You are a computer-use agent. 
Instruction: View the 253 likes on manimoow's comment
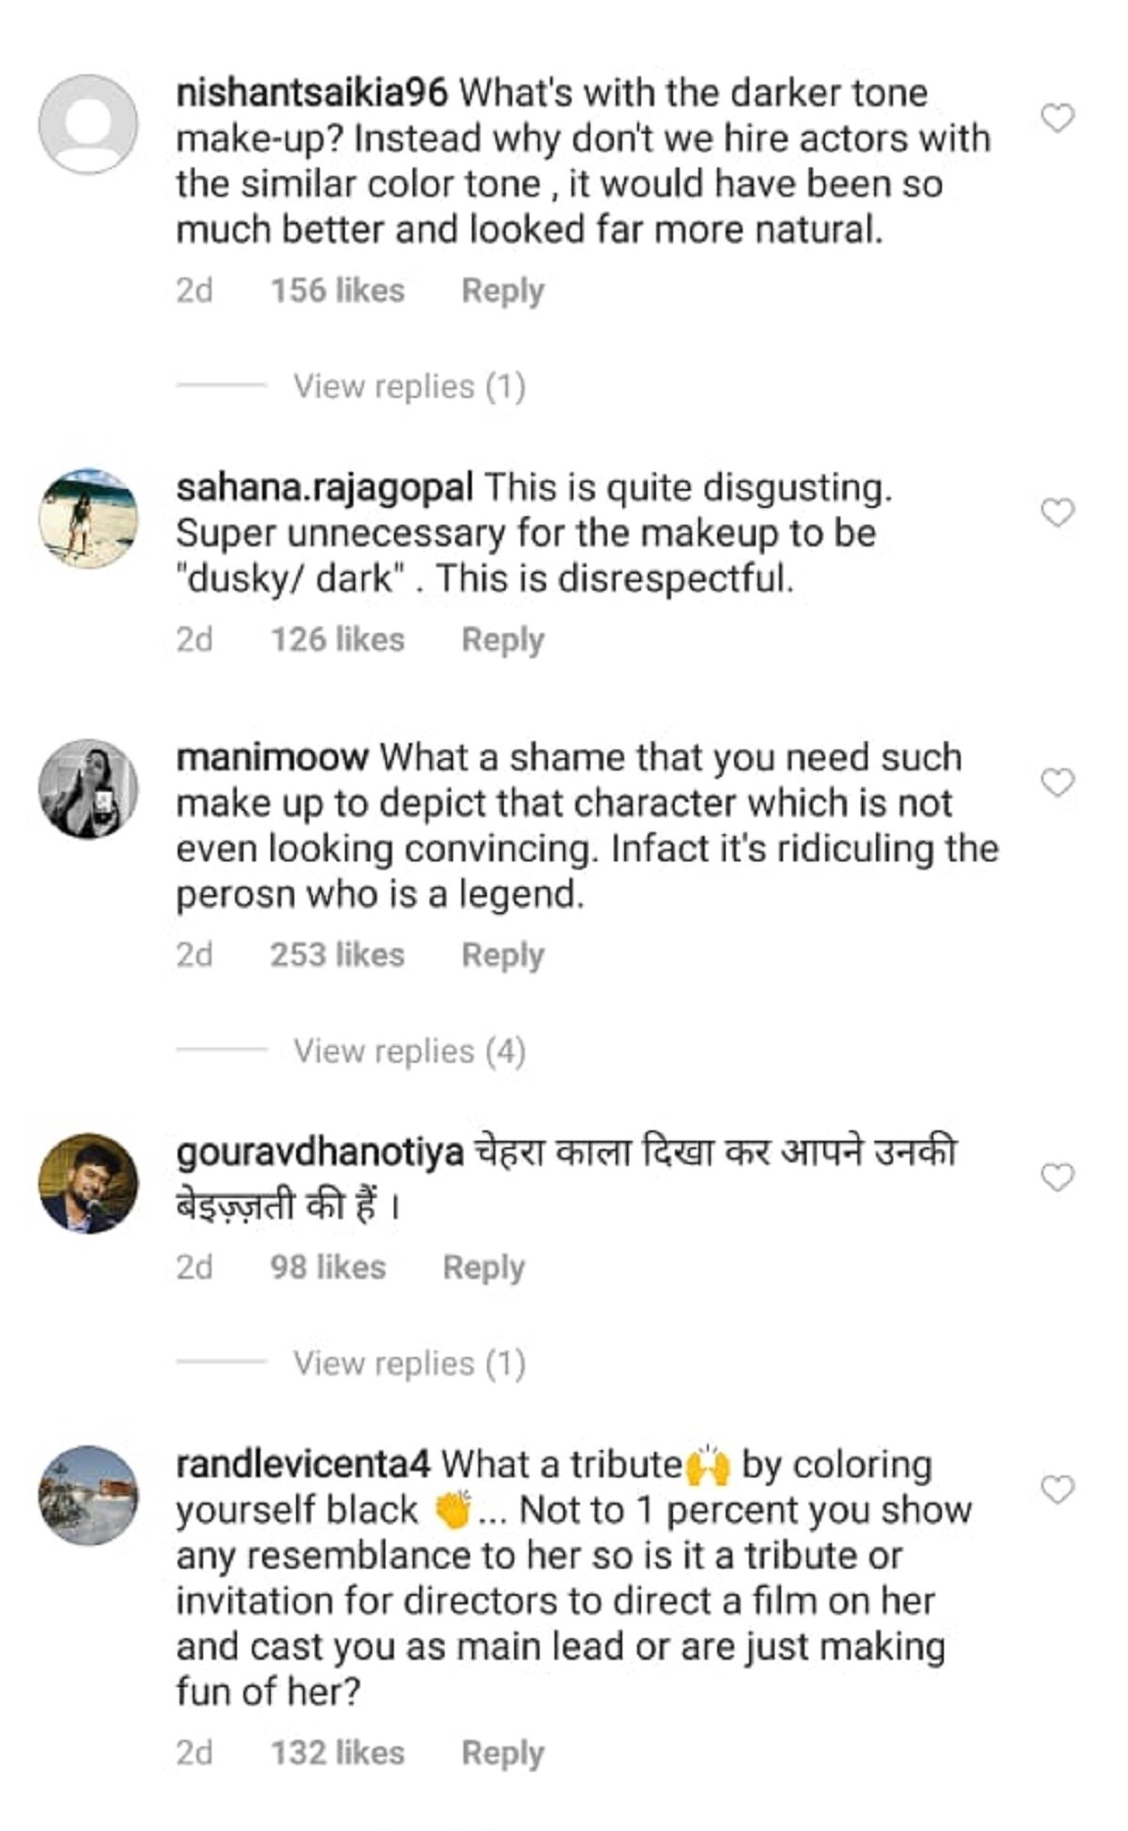(337, 955)
